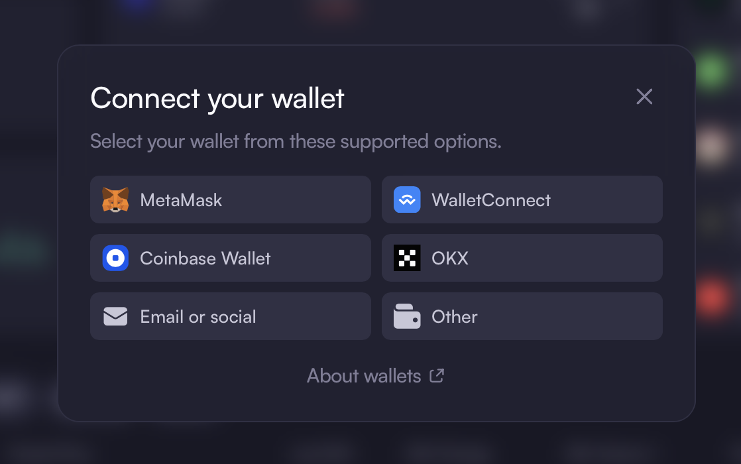Click the external link icon after About wallets
741x464 pixels.
[x=437, y=376]
